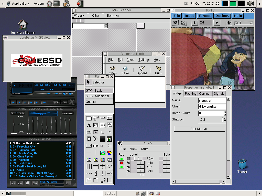Pause the song in XMMS

pos(25,103)
